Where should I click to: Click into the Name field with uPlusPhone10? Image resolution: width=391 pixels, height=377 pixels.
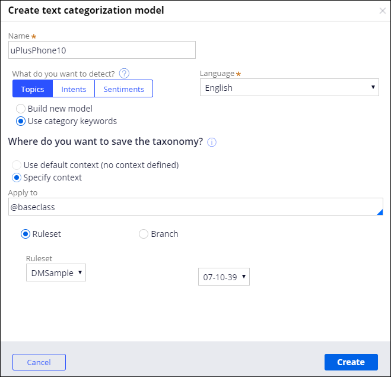[101, 50]
